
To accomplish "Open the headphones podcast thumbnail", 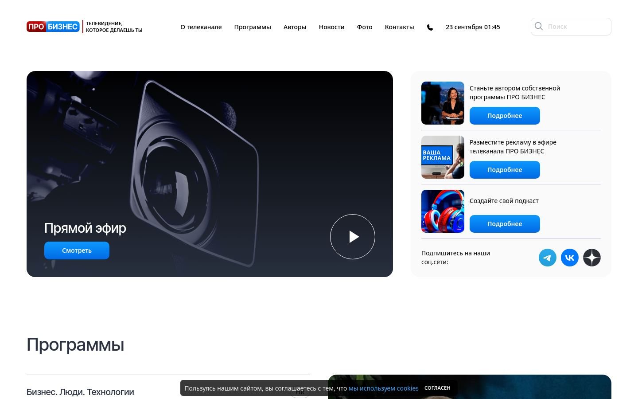I will [x=443, y=211].
